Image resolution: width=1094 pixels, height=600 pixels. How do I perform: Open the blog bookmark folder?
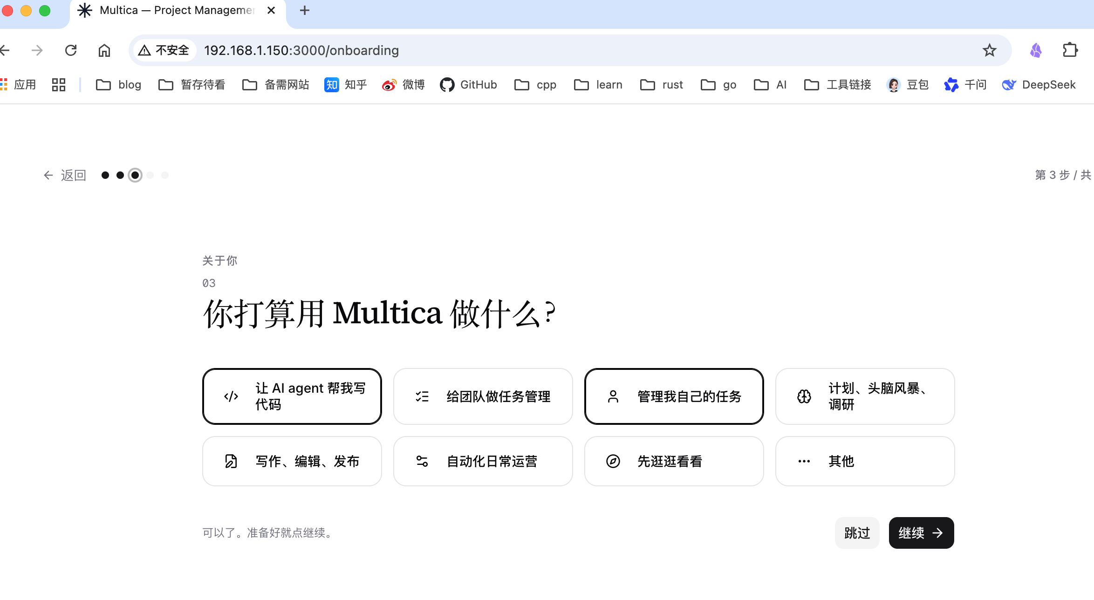pyautogui.click(x=118, y=85)
